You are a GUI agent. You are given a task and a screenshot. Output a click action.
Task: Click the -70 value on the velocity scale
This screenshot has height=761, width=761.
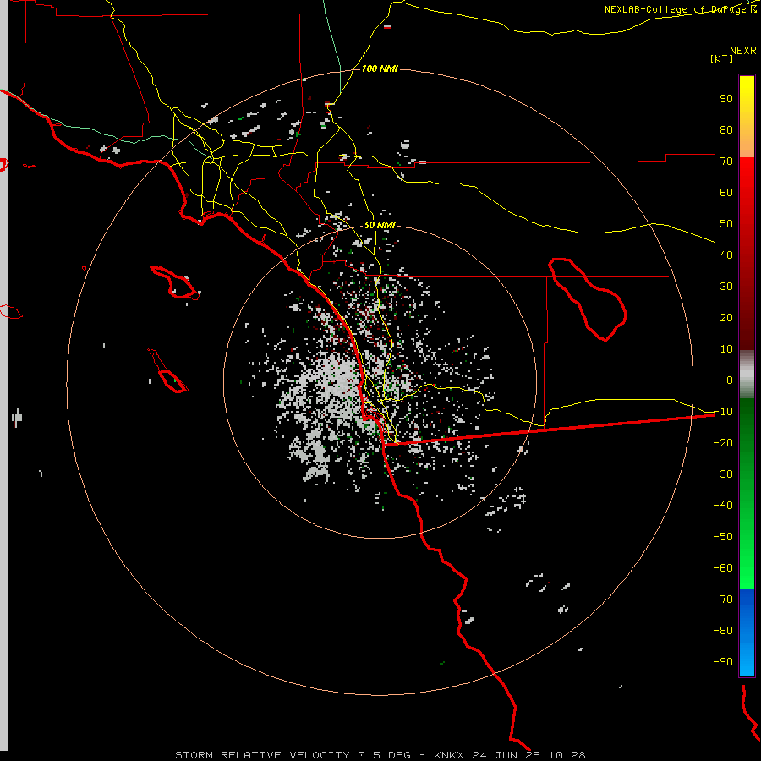click(x=723, y=599)
